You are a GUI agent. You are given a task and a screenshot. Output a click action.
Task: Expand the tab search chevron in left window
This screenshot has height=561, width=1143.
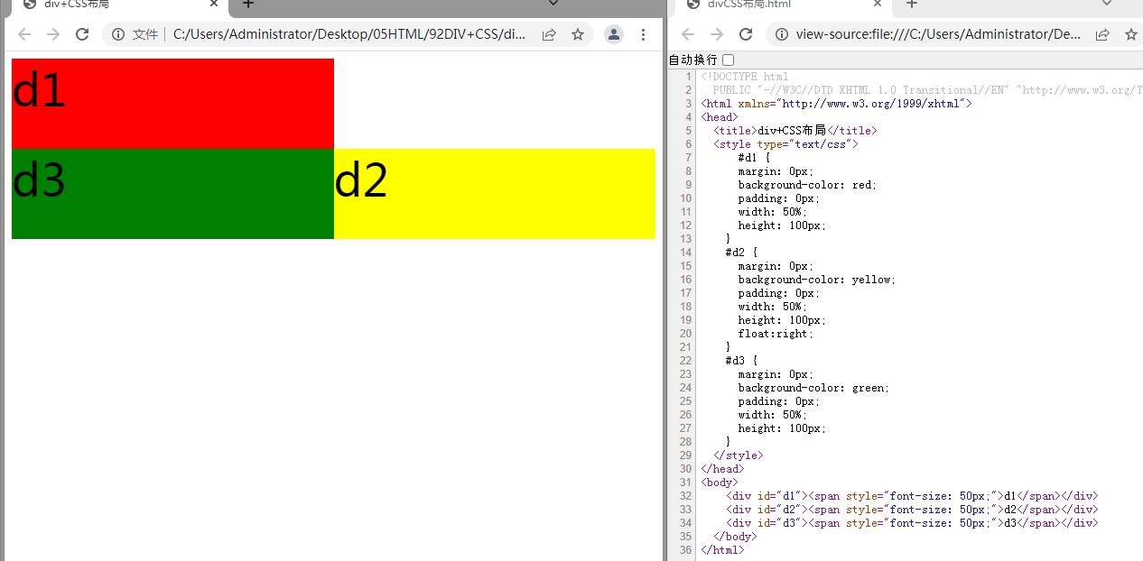pos(554,4)
